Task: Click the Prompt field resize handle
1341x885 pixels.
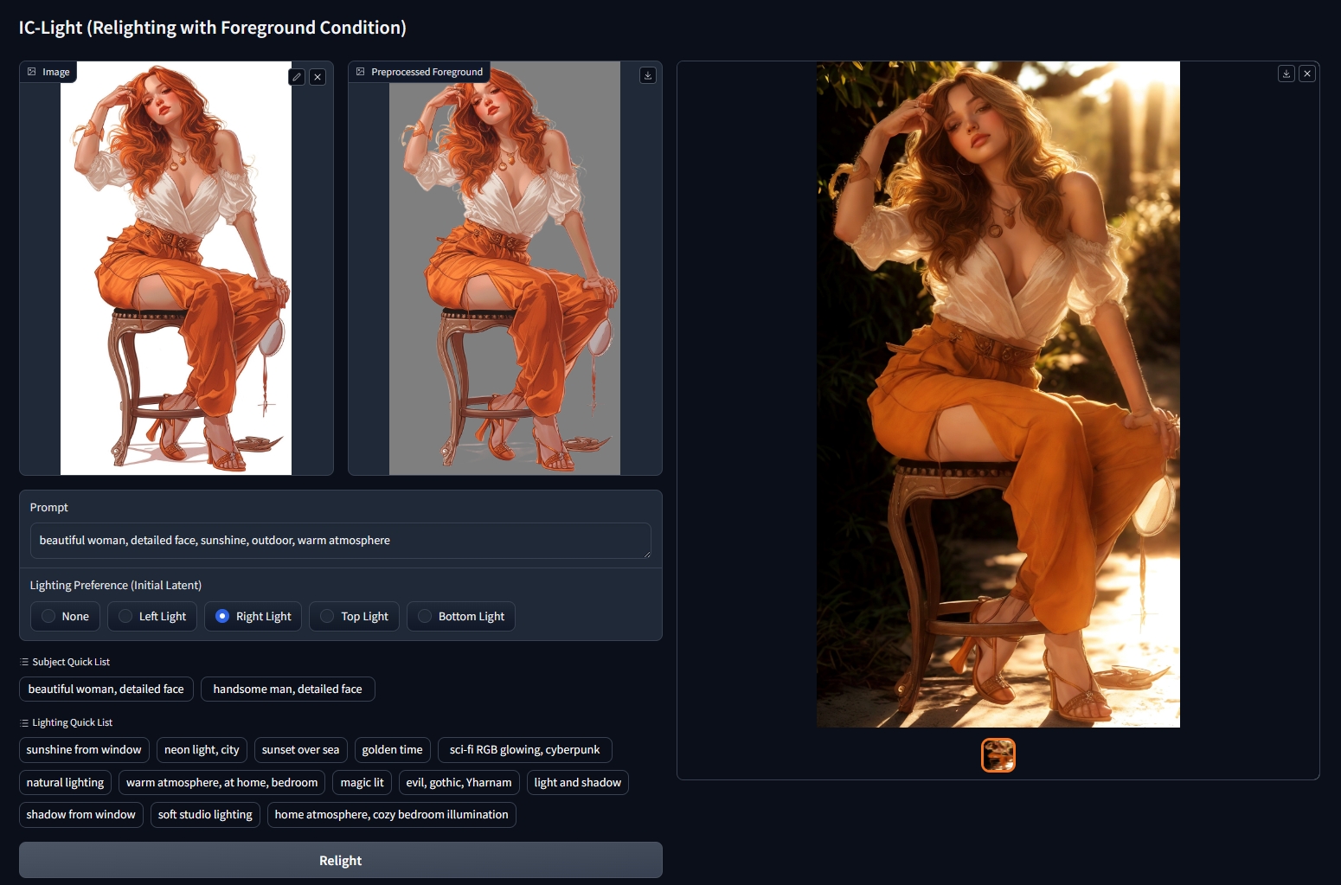Action: click(646, 554)
